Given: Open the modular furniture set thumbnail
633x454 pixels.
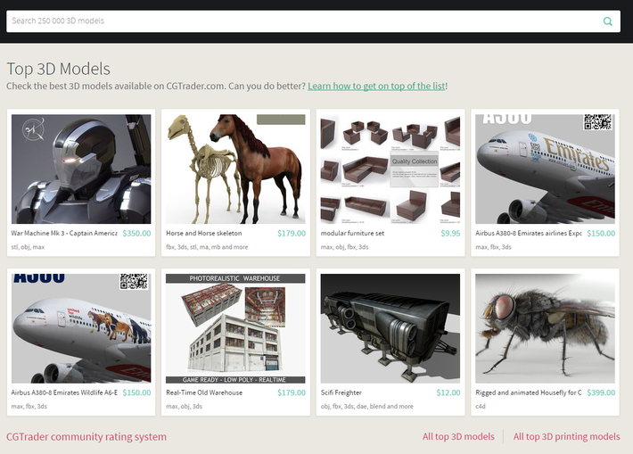Looking at the screenshot, I should 390,169.
